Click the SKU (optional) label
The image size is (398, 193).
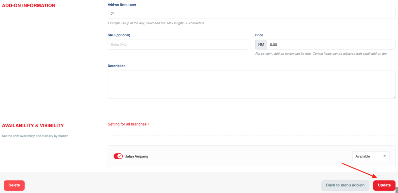point(119,35)
